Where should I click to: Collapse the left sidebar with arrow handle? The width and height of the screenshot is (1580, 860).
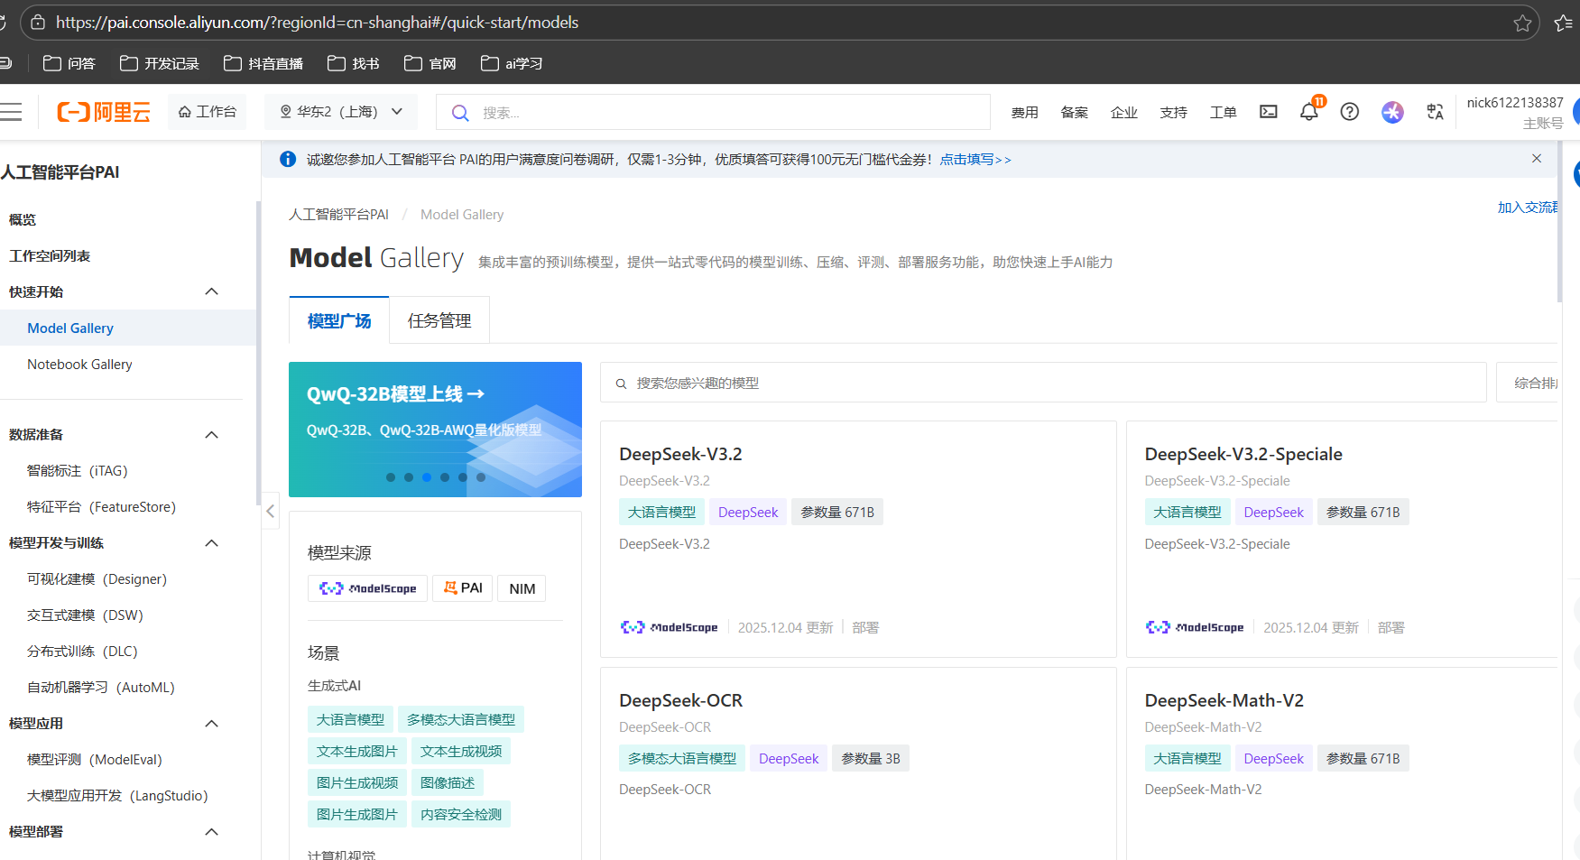pyautogui.click(x=270, y=512)
